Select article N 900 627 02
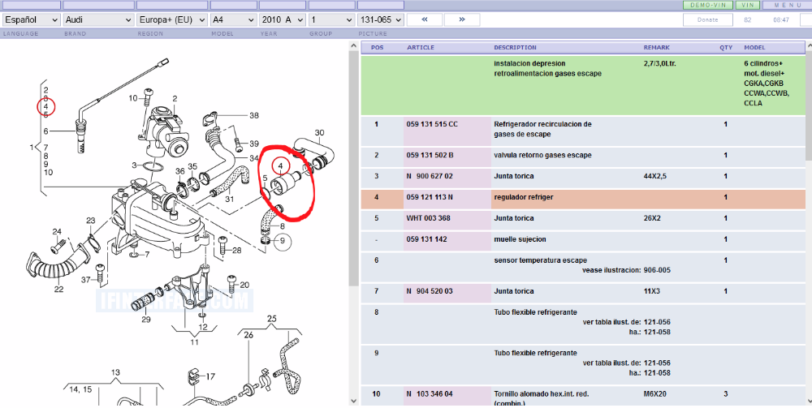The image size is (812, 408). (x=430, y=176)
